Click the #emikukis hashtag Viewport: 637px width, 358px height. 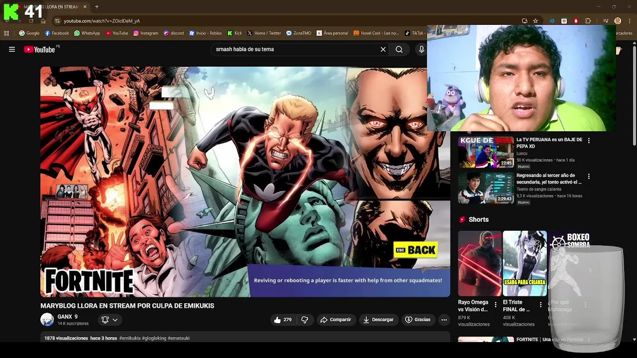point(130,338)
